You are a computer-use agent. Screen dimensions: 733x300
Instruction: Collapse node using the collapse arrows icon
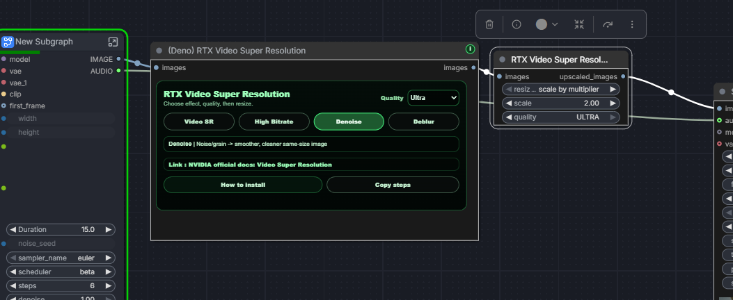point(579,24)
